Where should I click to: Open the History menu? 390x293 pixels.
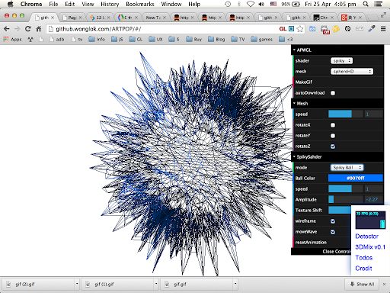pos(110,4)
